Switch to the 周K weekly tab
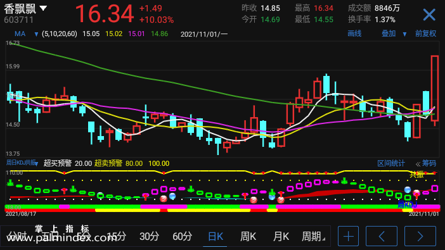The height and width of the screenshot is (250, 445). [x=248, y=237]
